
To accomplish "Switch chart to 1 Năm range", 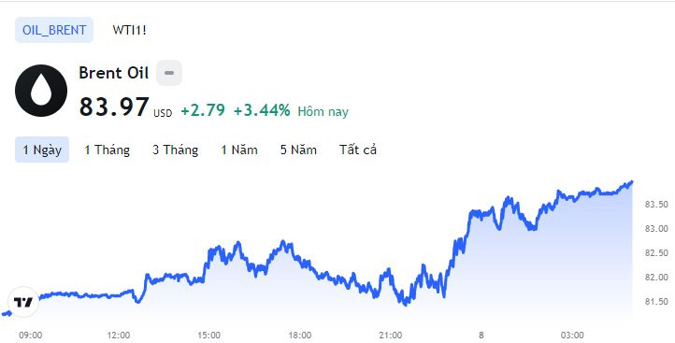I will pos(239,150).
